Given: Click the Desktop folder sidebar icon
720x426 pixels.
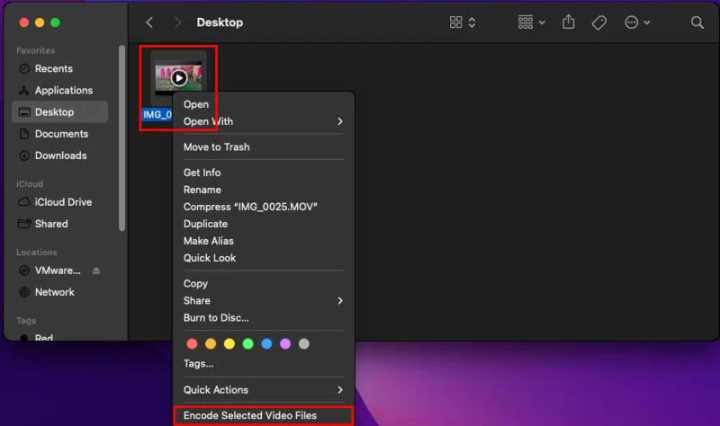Looking at the screenshot, I should point(24,111).
